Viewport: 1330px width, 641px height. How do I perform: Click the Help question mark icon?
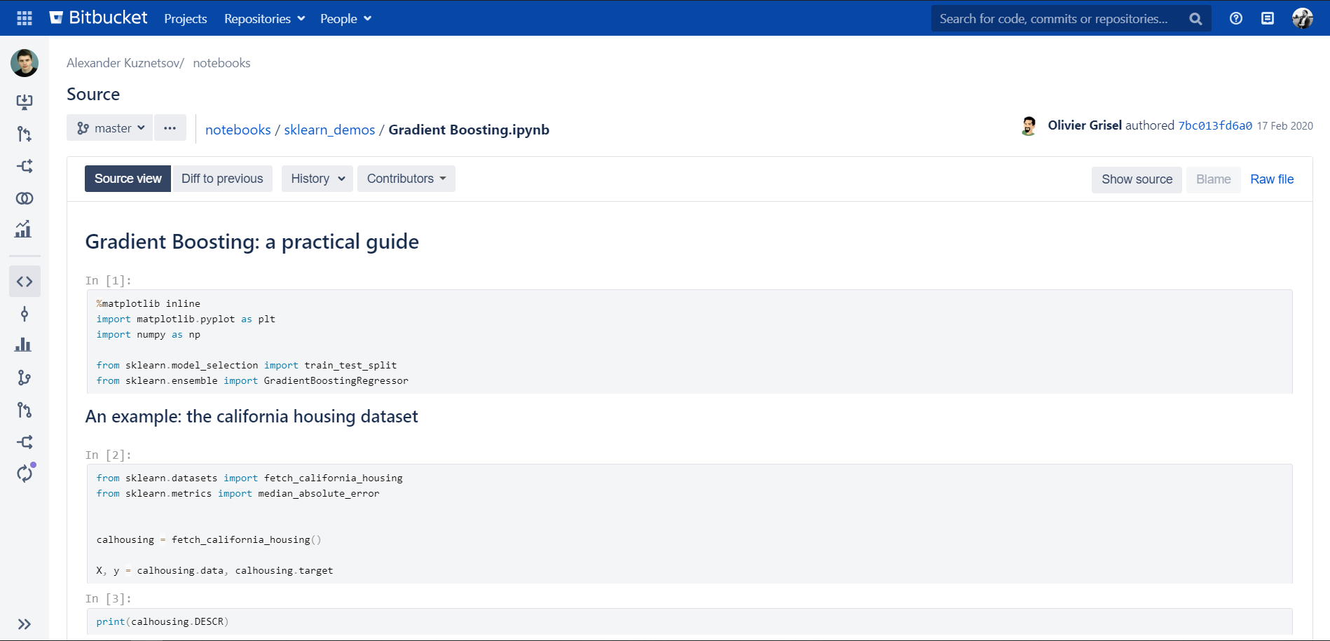point(1236,18)
